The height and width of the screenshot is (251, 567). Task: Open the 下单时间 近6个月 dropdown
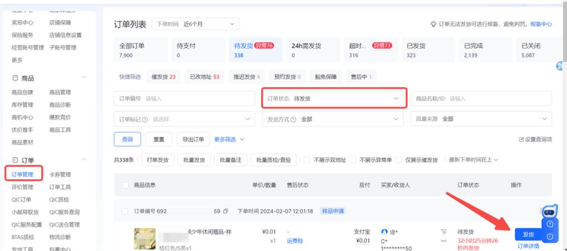pos(196,24)
